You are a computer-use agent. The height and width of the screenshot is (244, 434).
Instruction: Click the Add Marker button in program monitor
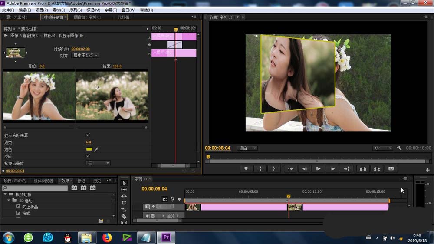246,169
